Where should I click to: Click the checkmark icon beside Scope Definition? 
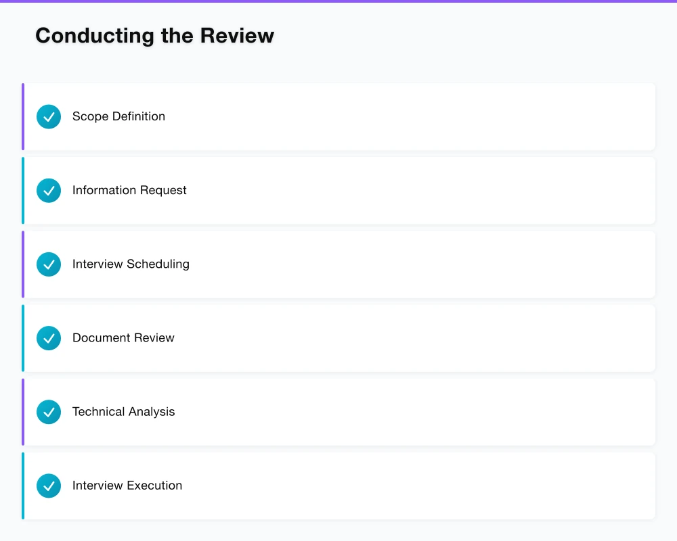pyautogui.click(x=49, y=117)
